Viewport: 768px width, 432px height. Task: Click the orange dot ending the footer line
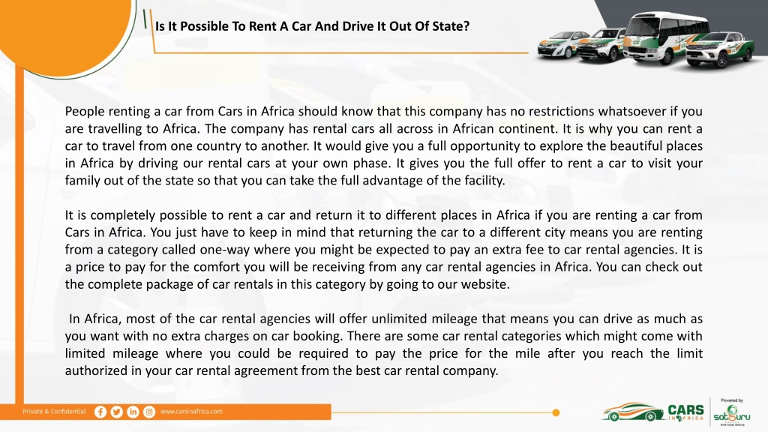[556, 412]
